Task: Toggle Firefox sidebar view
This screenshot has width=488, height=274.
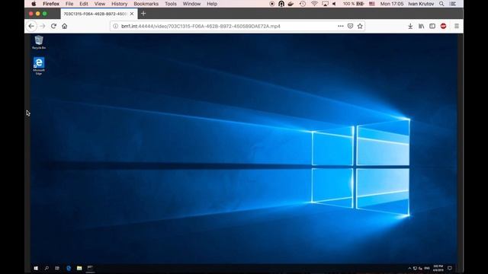Action: pyautogui.click(x=432, y=26)
